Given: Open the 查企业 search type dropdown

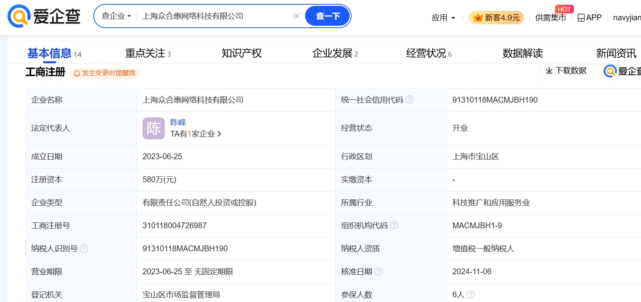Looking at the screenshot, I should tap(116, 16).
